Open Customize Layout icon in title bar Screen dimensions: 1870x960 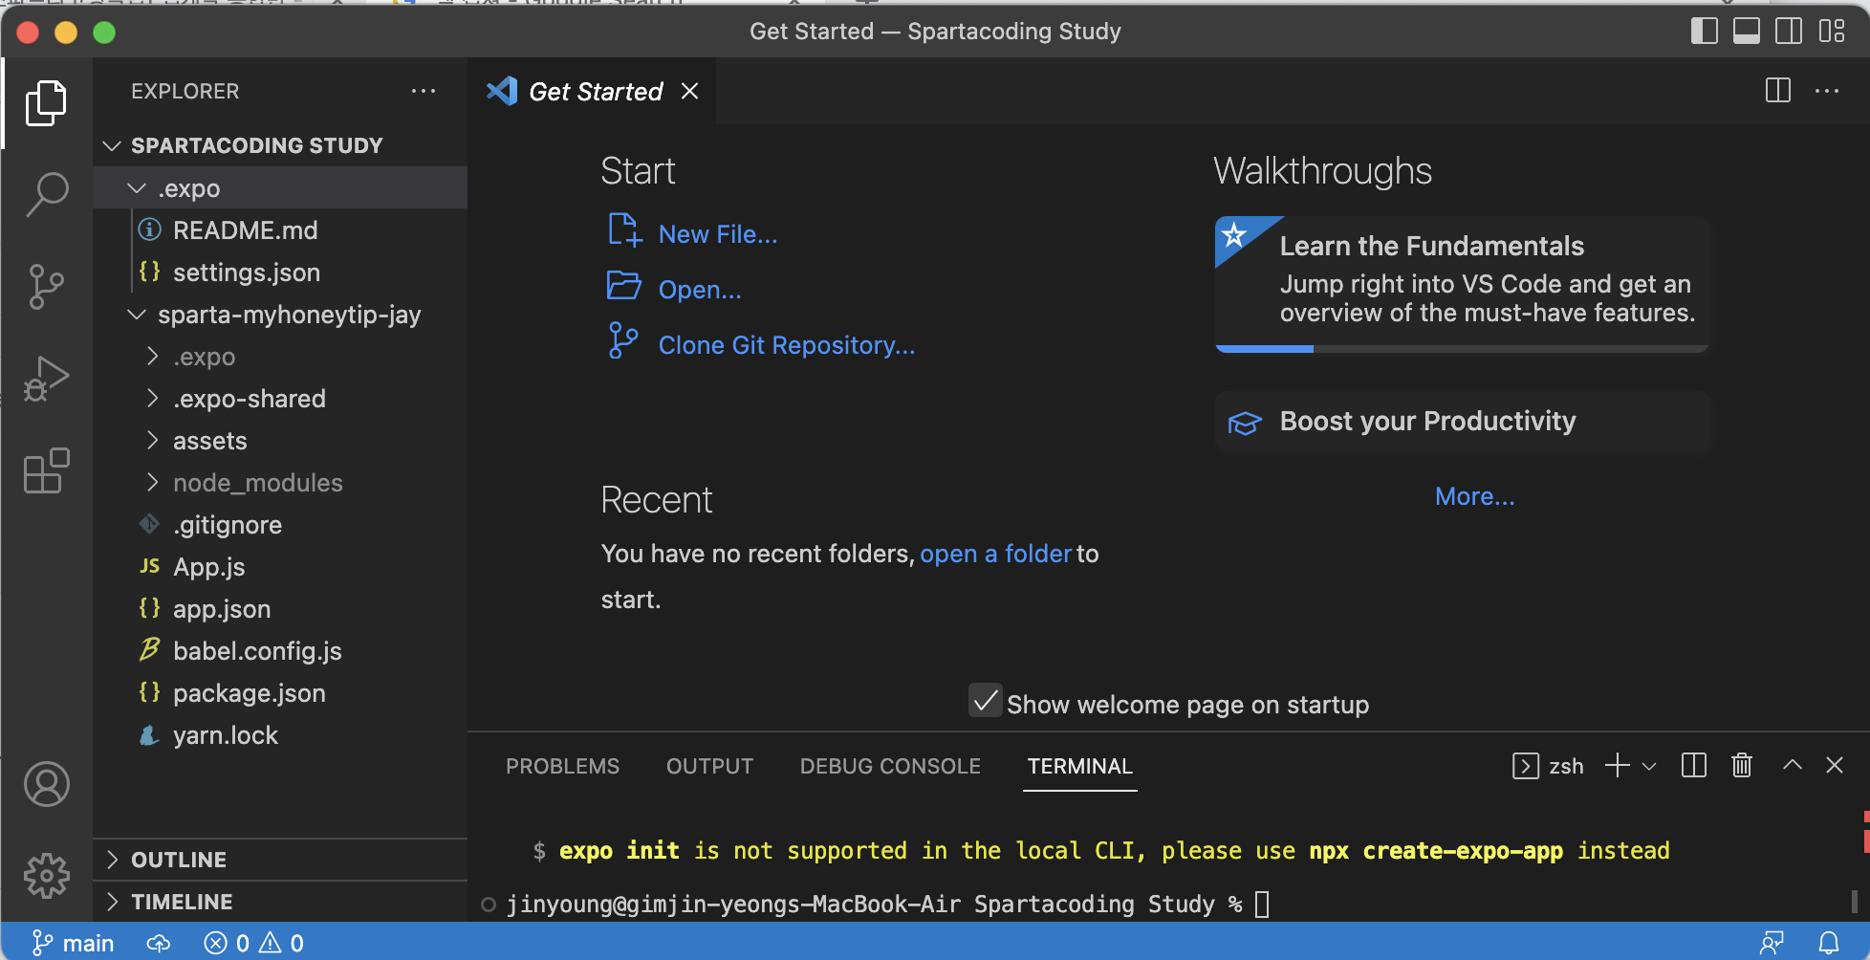pyautogui.click(x=1832, y=32)
